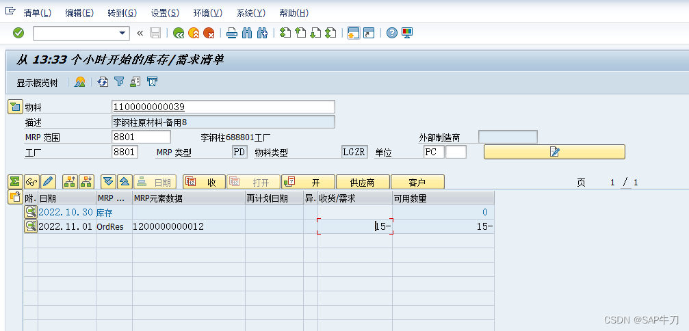The image size is (689, 331).
Task: Open a new session window icon
Action: point(353,33)
